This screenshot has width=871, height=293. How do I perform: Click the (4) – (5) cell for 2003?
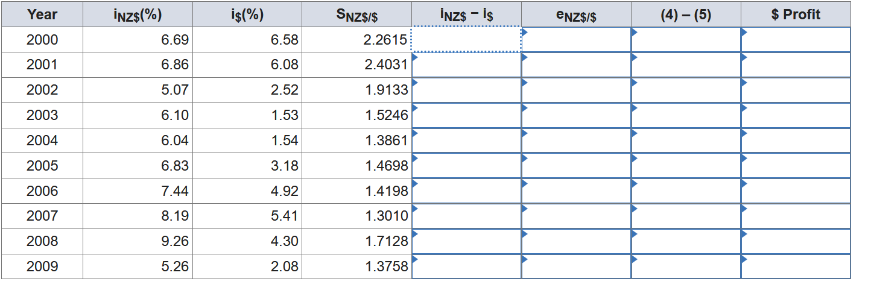pyautogui.click(x=686, y=115)
